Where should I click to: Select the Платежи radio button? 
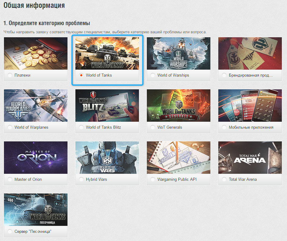[10, 75]
